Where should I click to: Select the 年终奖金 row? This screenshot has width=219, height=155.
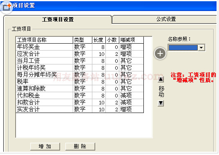click(80, 47)
